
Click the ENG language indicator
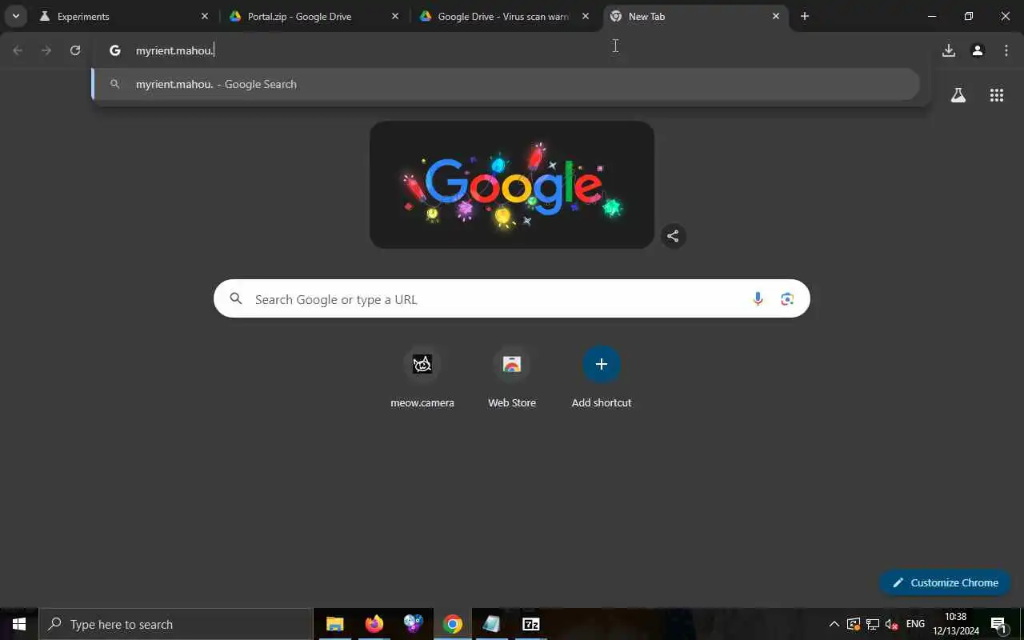(916, 624)
